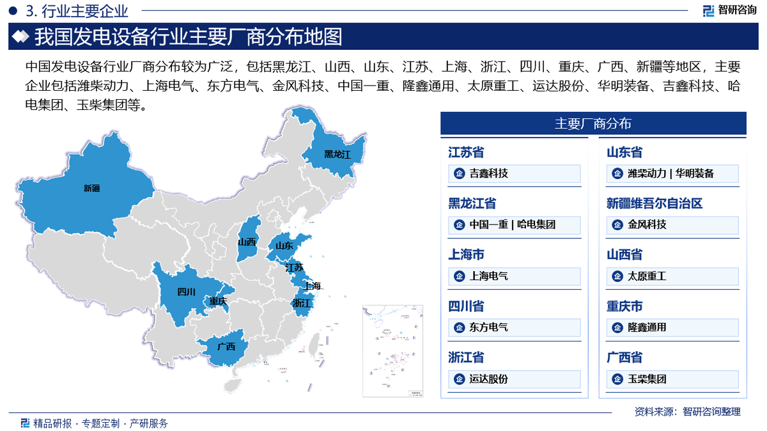The height and width of the screenshot is (431, 767).
Task: Click the 资料来源：智研咨询整理 source note
Action: [688, 412]
